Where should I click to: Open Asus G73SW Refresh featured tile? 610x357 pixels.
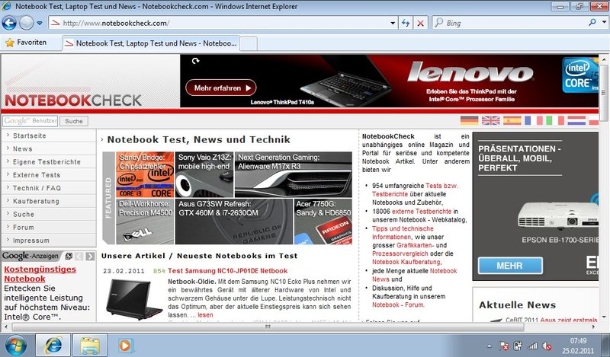(234, 222)
